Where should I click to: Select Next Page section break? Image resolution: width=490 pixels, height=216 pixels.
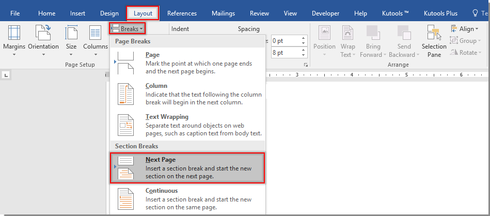187,168
